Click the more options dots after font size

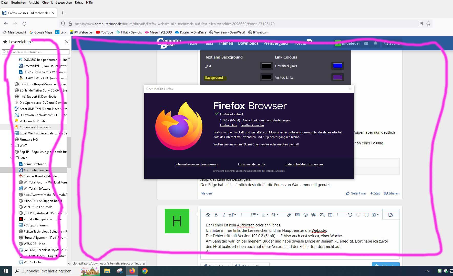coord(241,215)
